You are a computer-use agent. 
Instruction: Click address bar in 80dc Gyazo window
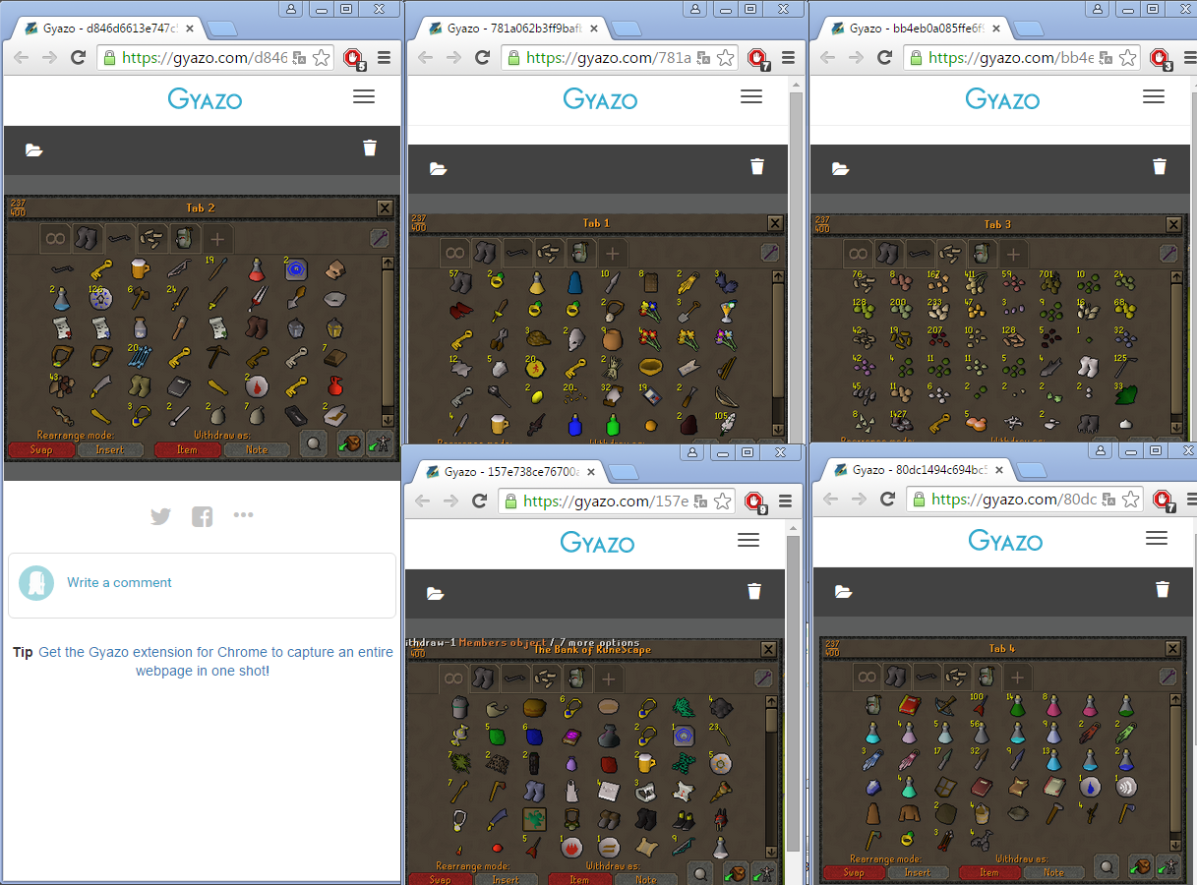point(1026,500)
